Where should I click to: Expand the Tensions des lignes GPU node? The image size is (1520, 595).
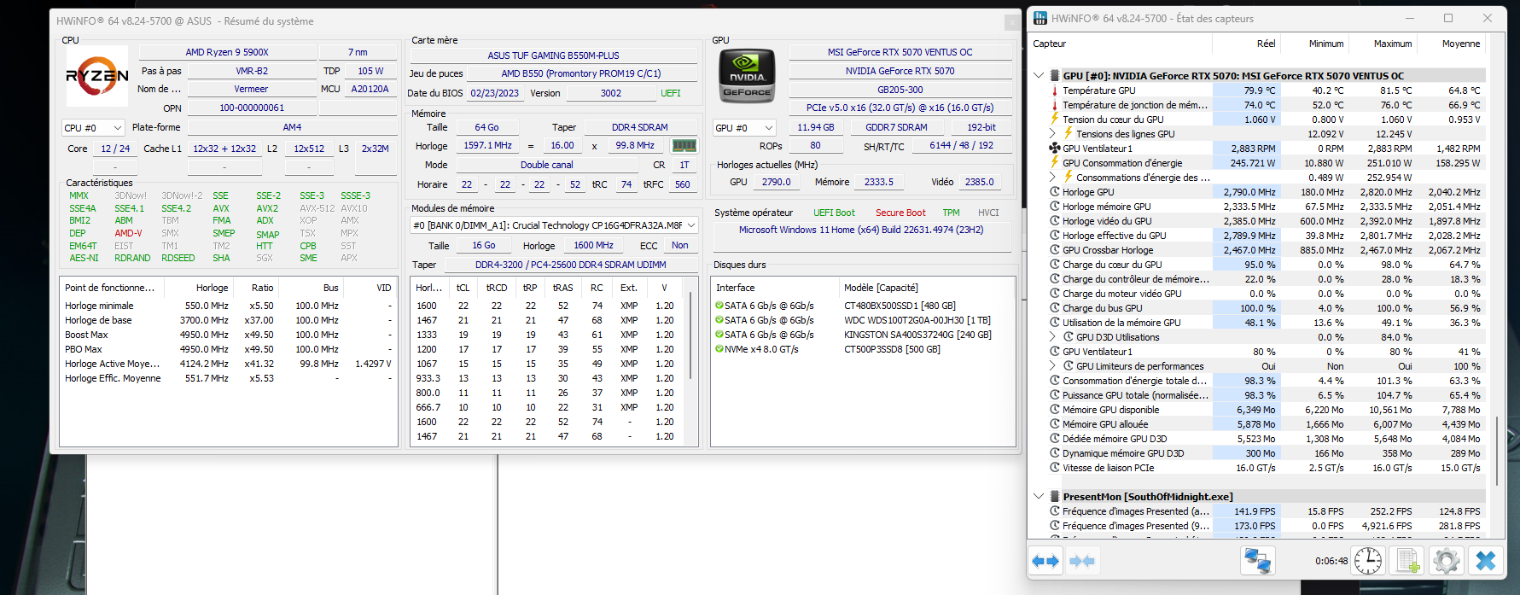pyautogui.click(x=1052, y=134)
